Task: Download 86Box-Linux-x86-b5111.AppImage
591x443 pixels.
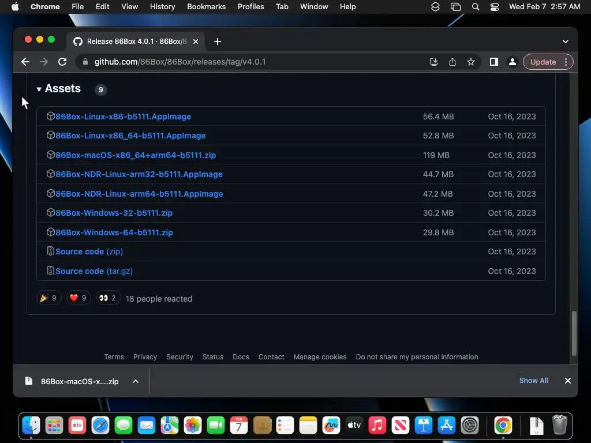Action: (124, 117)
